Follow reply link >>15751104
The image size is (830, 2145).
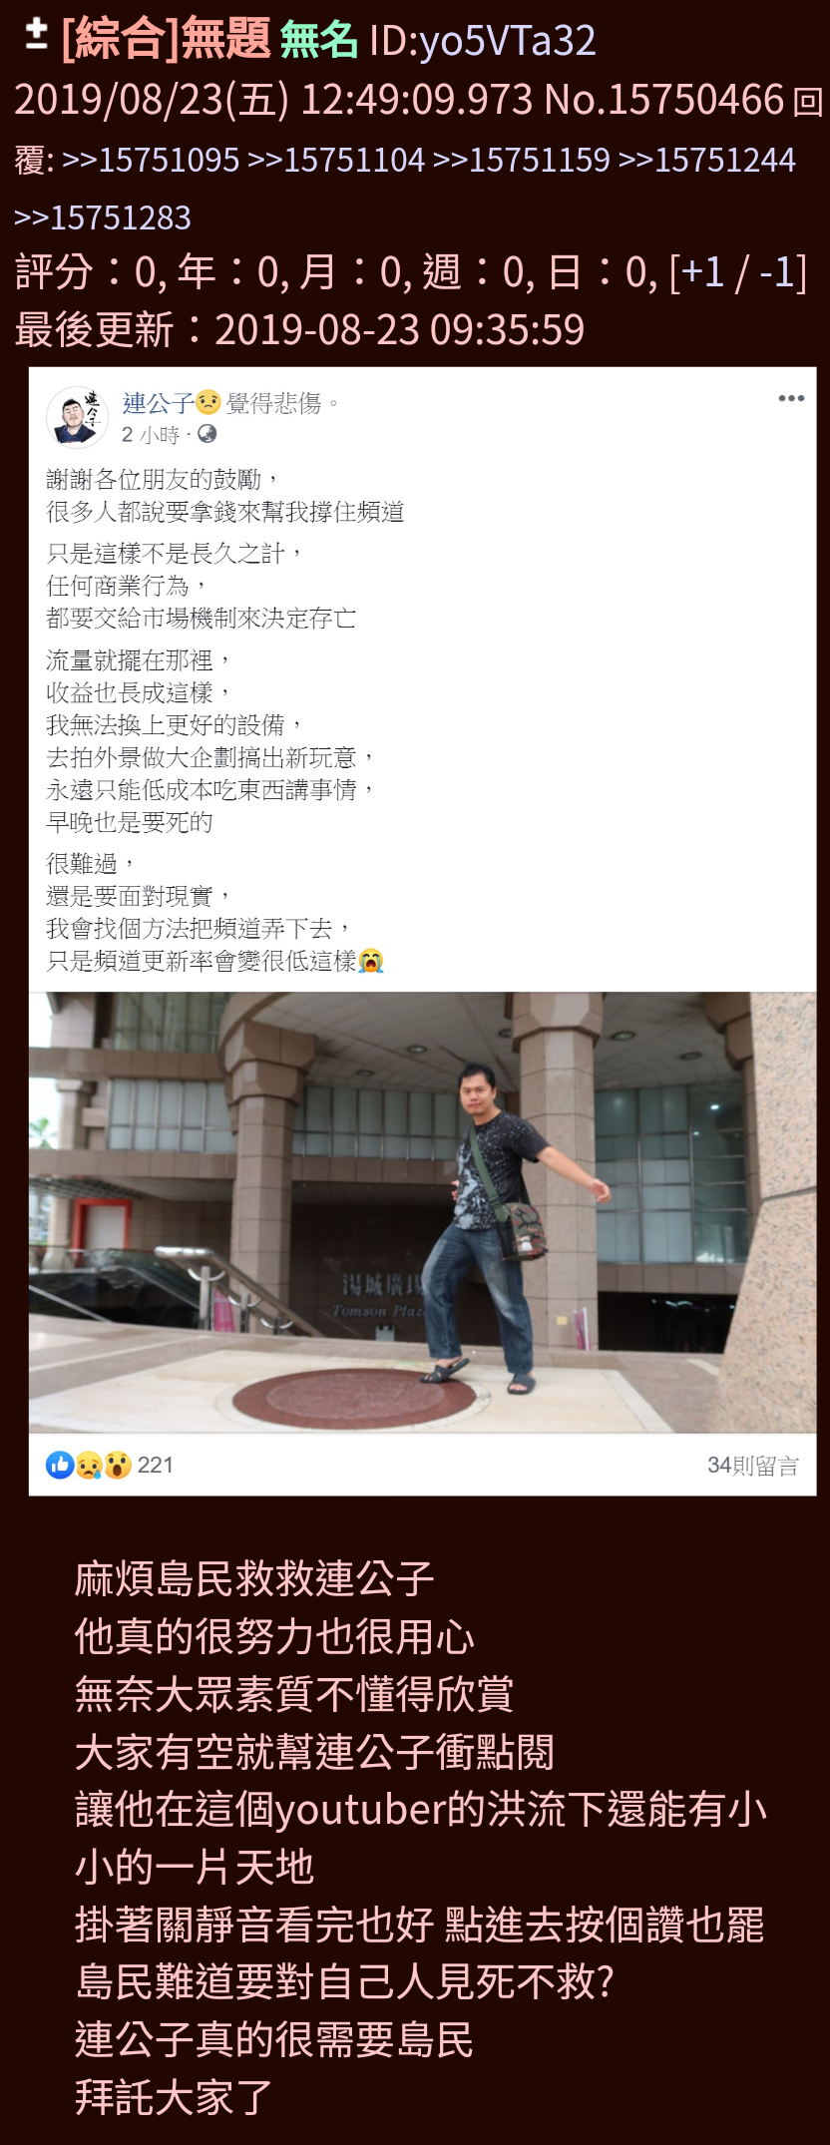coord(336,160)
